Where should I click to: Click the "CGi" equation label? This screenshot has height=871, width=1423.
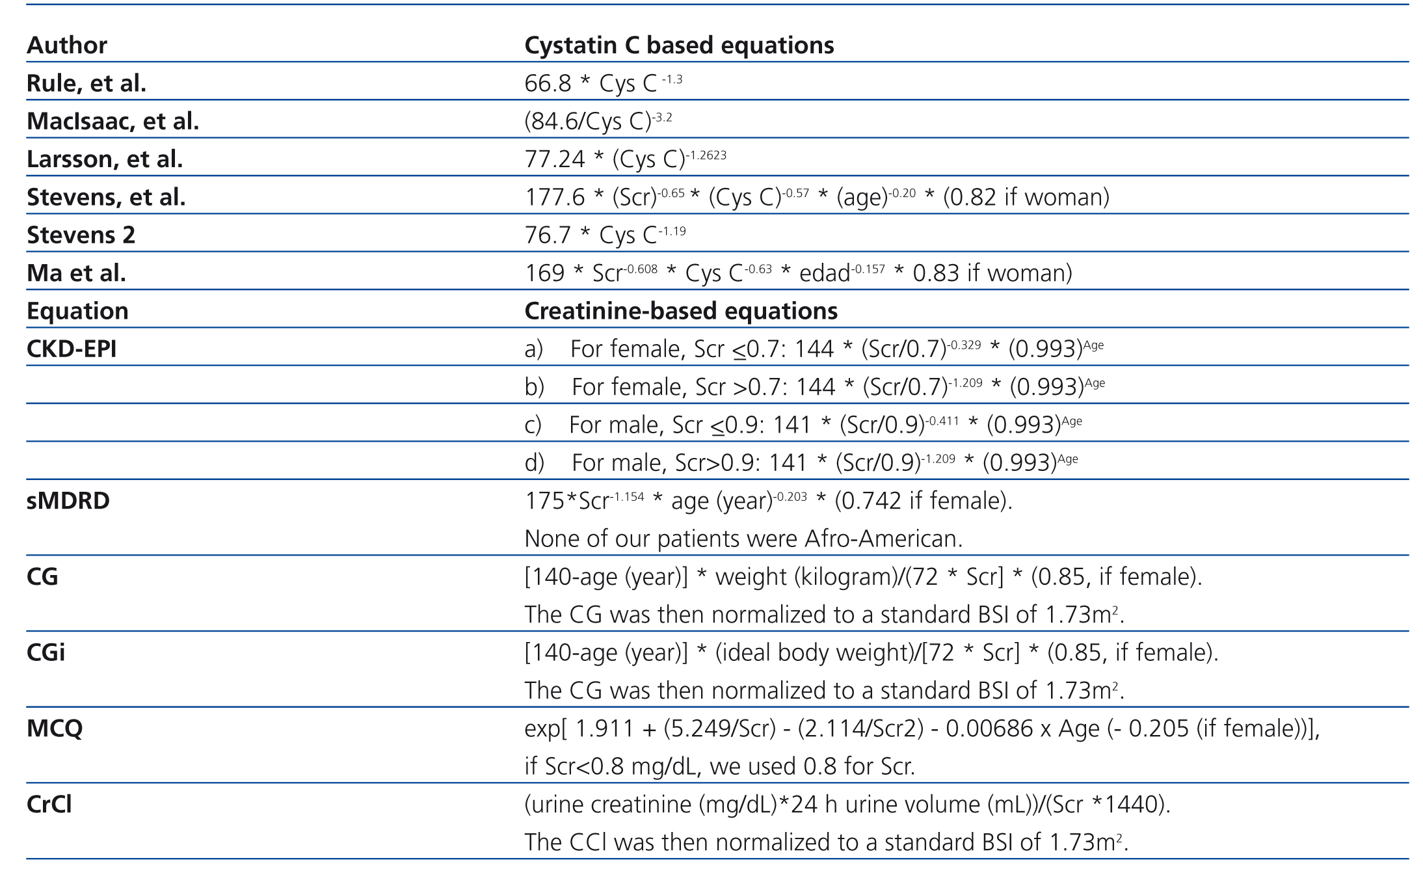[x=46, y=652]
